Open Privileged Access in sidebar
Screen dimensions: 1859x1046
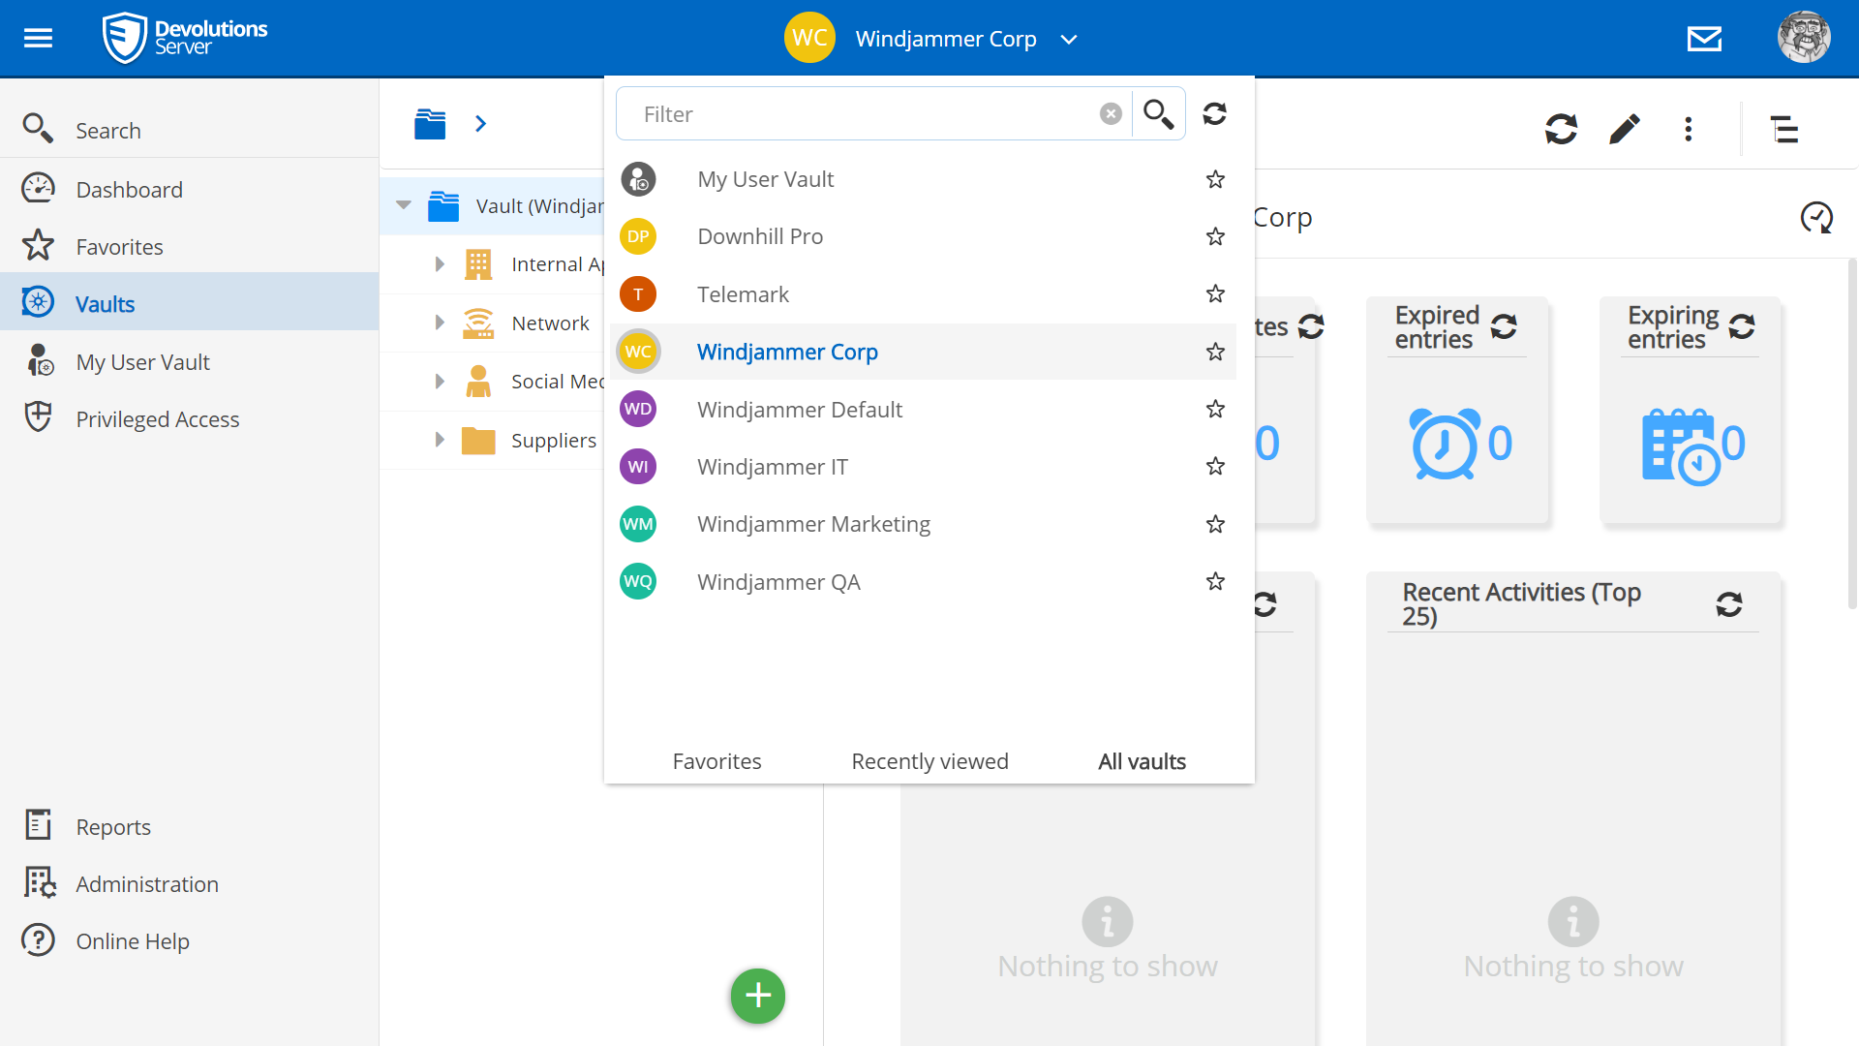pos(158,419)
